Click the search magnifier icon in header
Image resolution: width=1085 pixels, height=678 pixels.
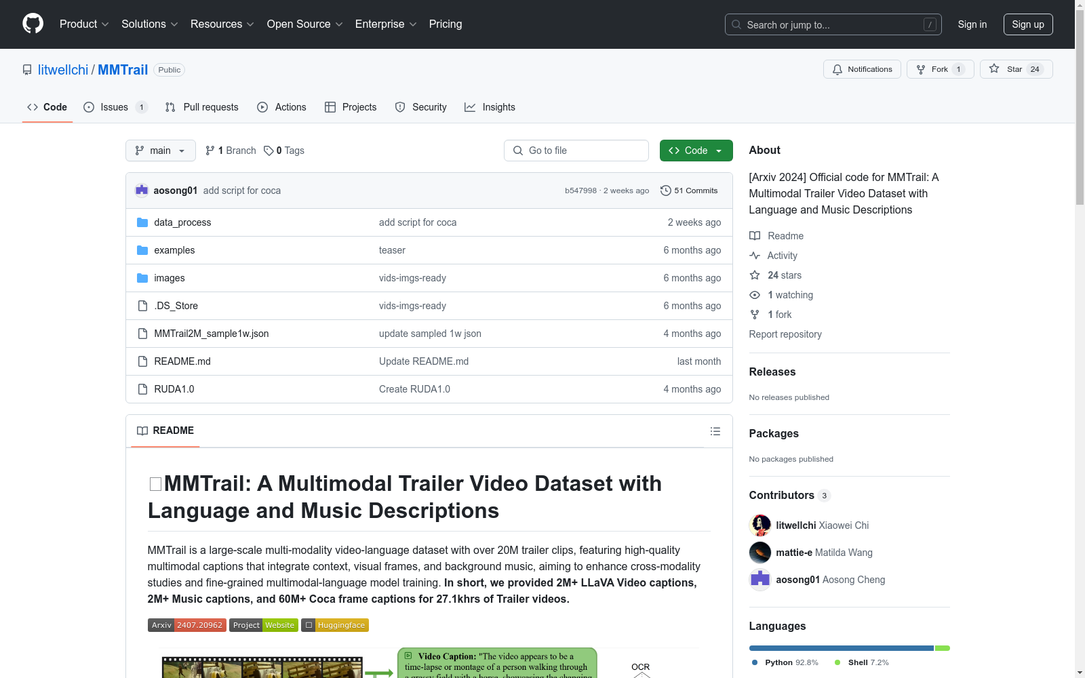pos(736,24)
